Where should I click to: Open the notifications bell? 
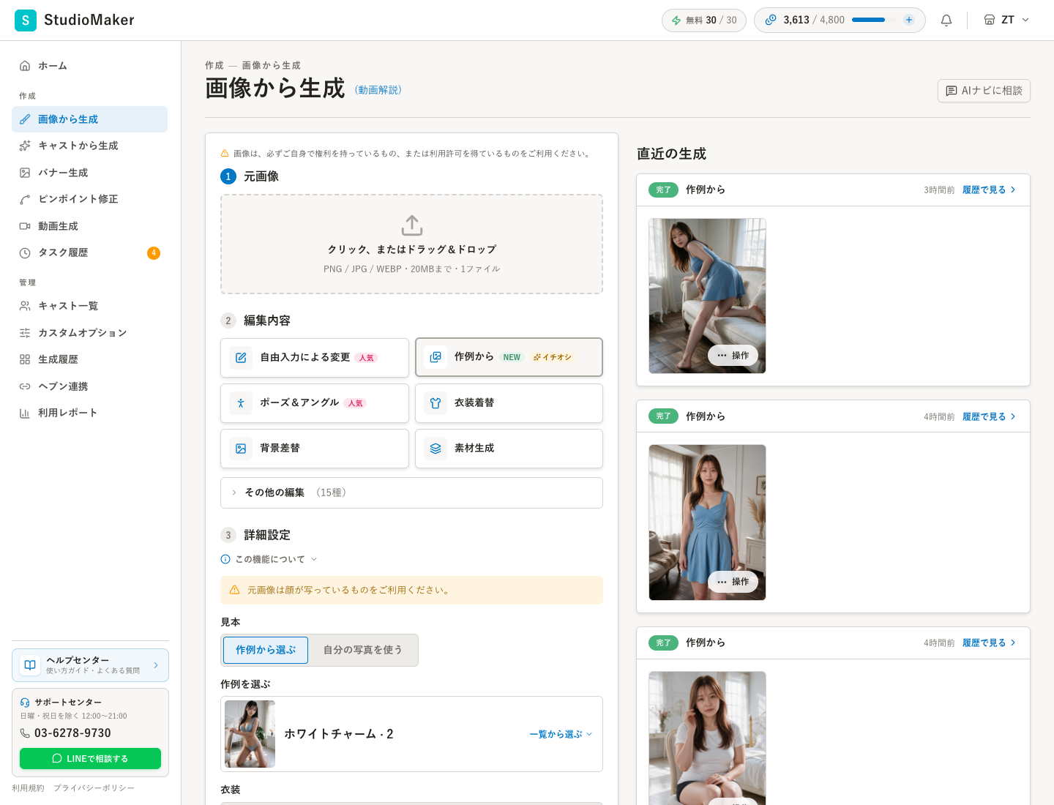coord(946,20)
